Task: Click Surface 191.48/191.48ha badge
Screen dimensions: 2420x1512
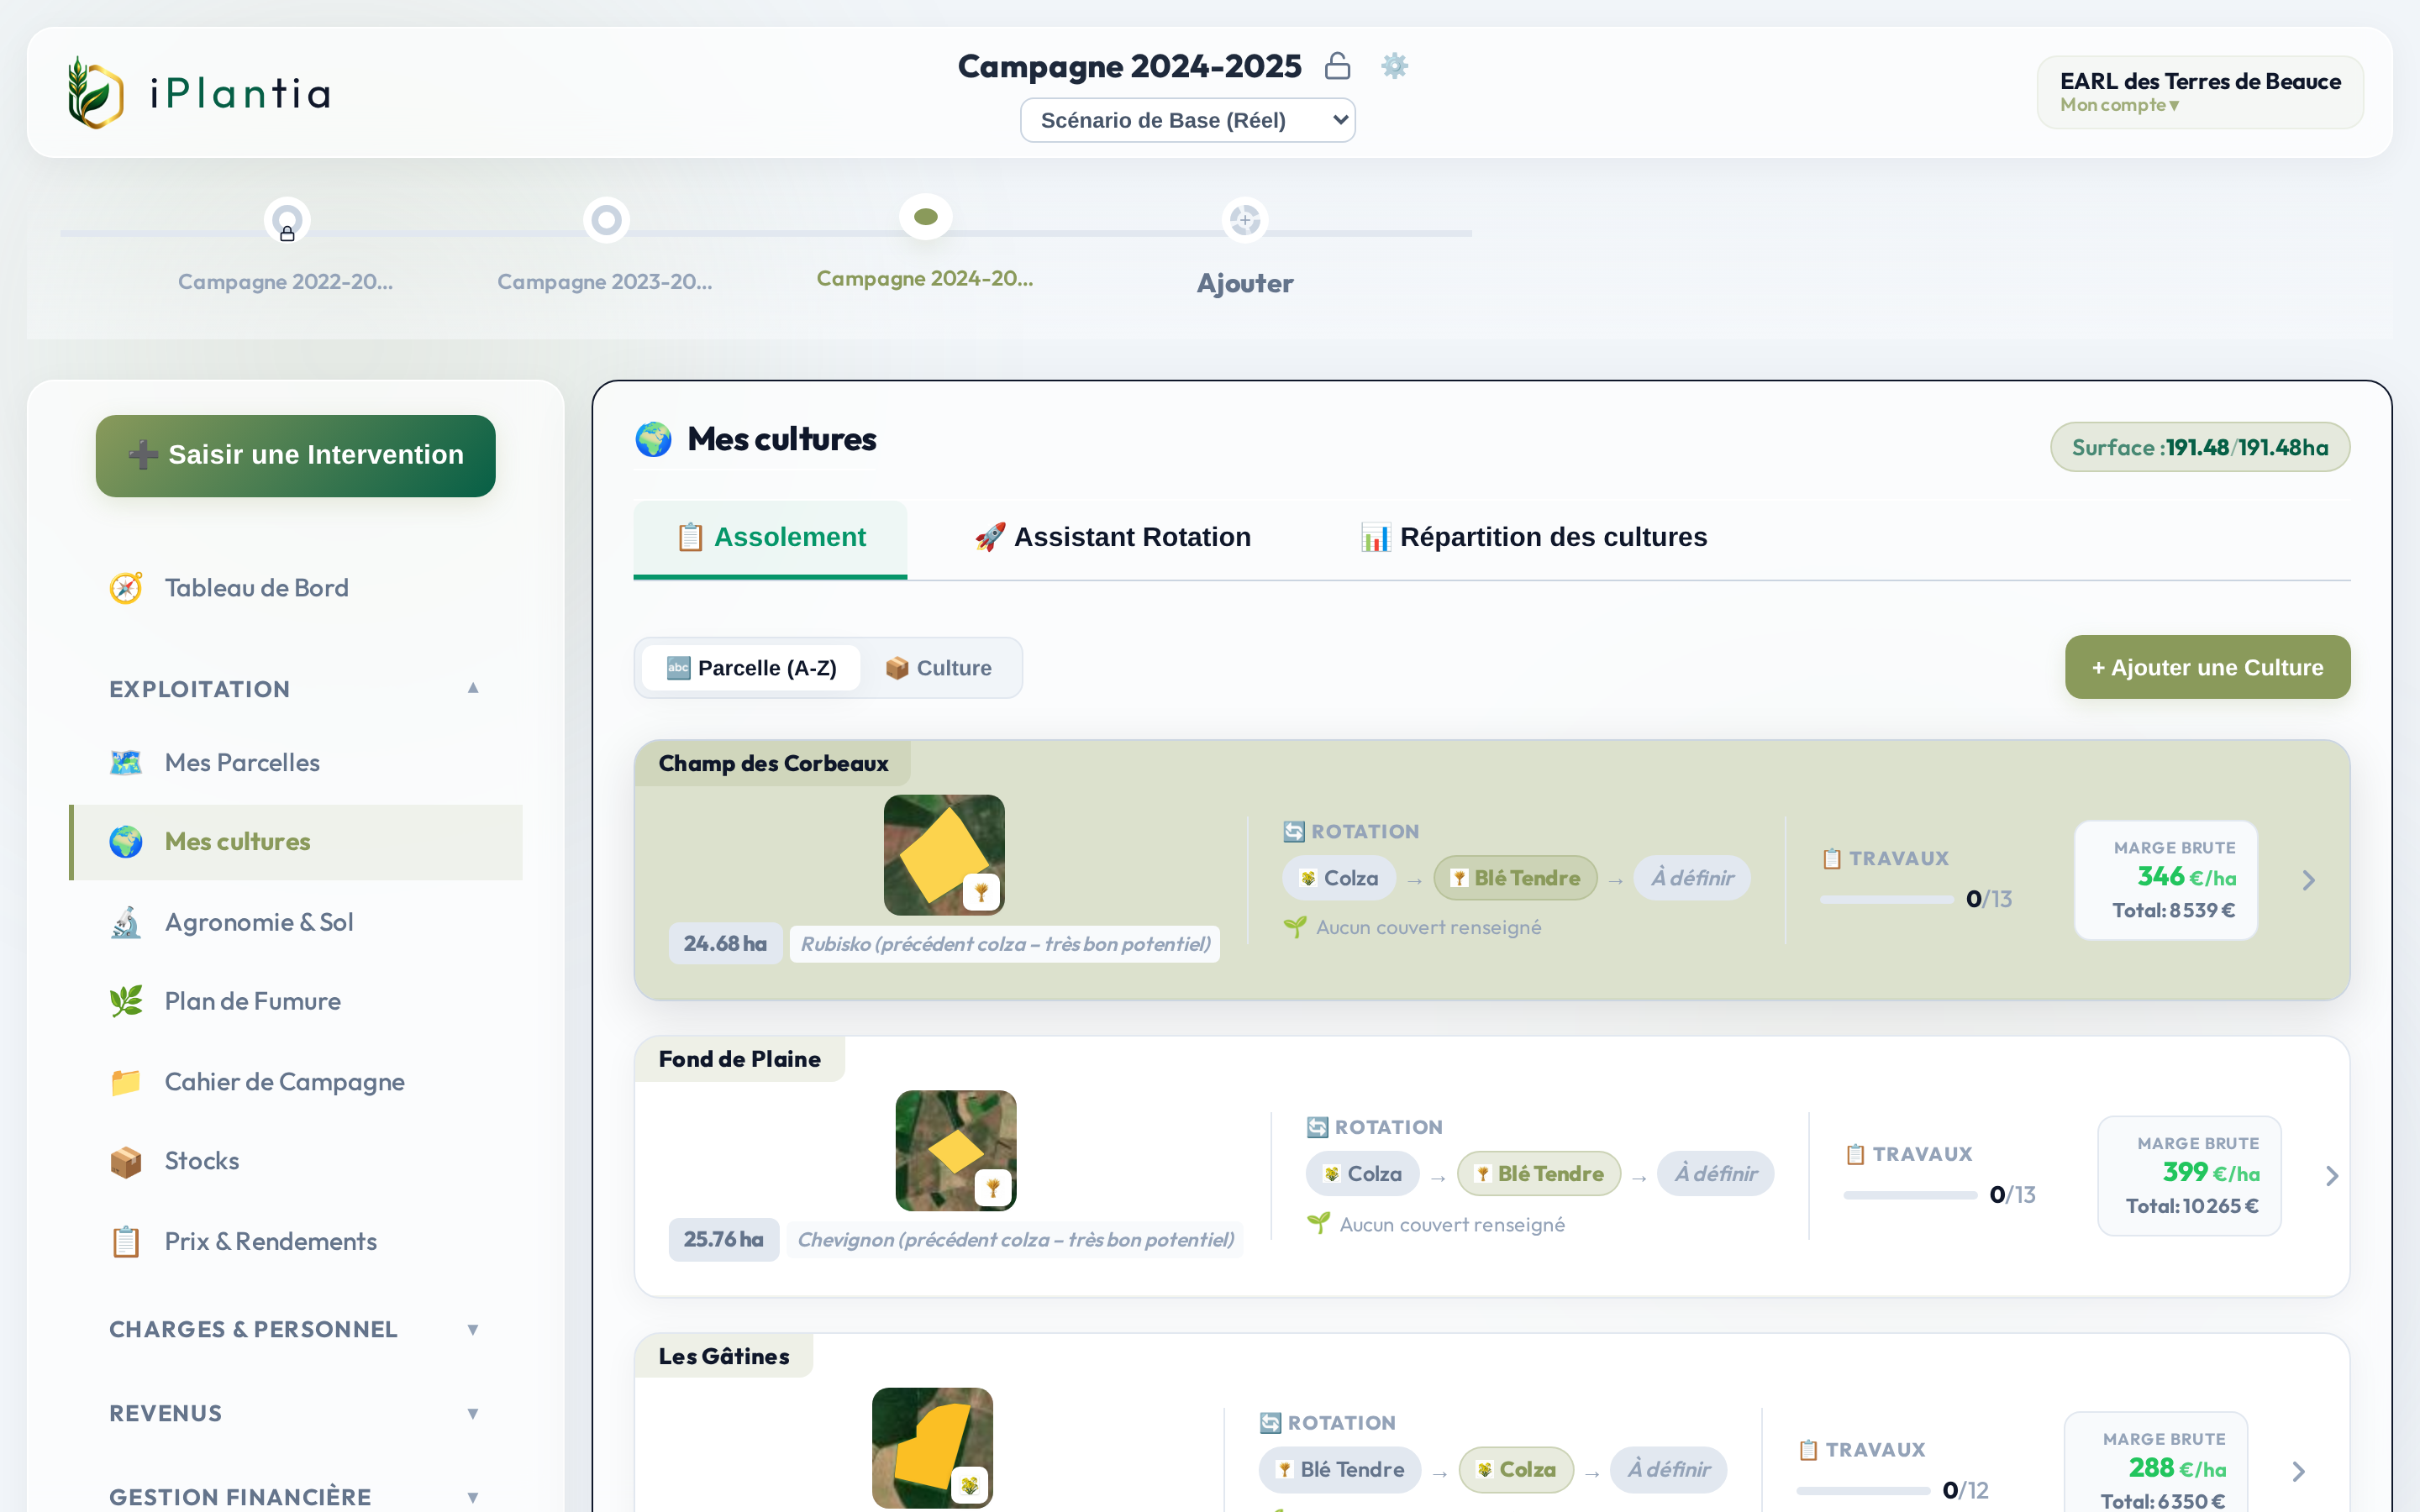Action: (x=2199, y=447)
